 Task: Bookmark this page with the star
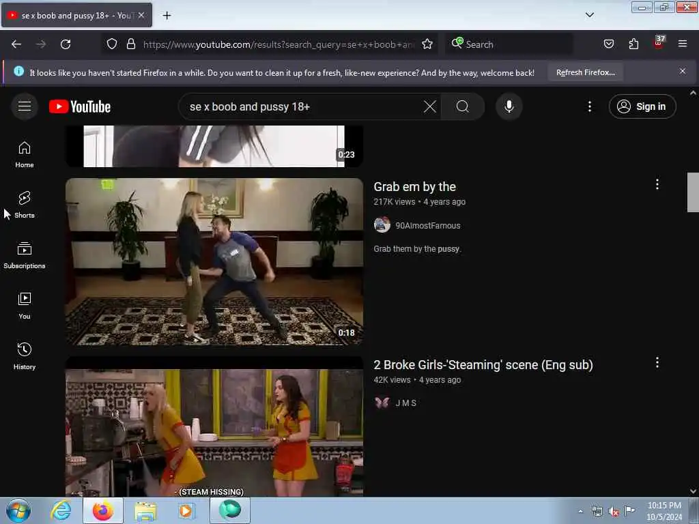(427, 44)
